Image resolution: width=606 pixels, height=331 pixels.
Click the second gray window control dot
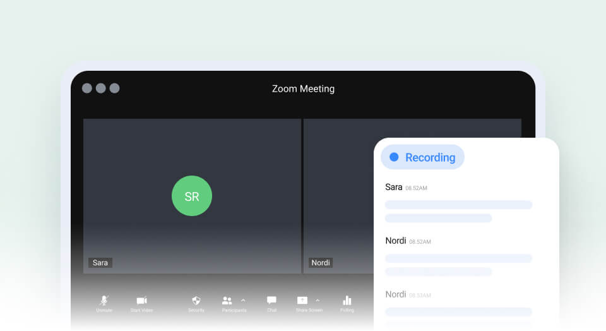tap(101, 88)
